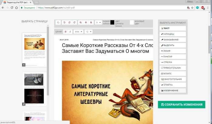Switch to the Редактируйте PDF-файл tab
Viewport: 212px width, 124px height.
point(17,2)
